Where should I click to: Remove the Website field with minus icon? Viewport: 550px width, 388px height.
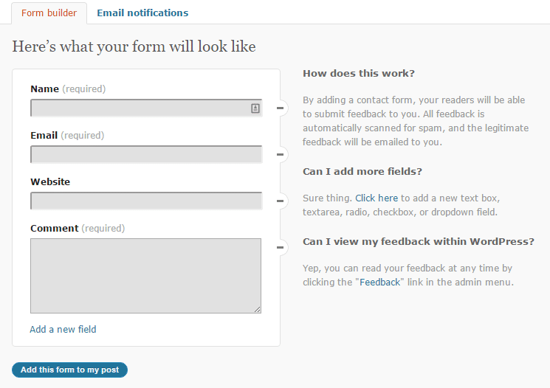[x=281, y=201]
